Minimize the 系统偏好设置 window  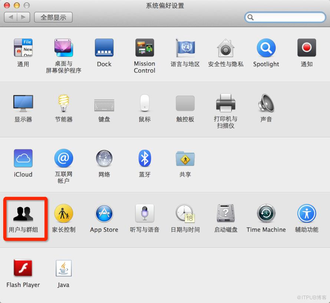(17, 5)
